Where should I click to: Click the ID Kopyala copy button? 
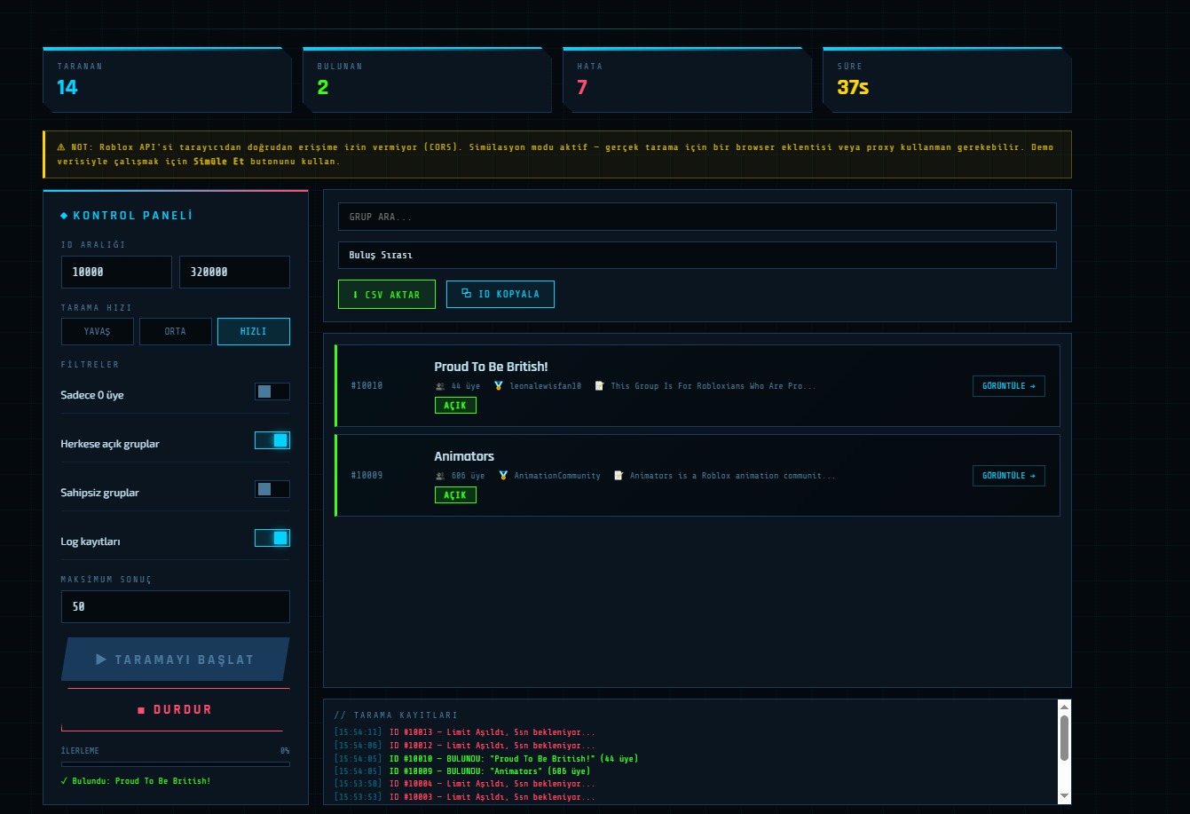500,294
